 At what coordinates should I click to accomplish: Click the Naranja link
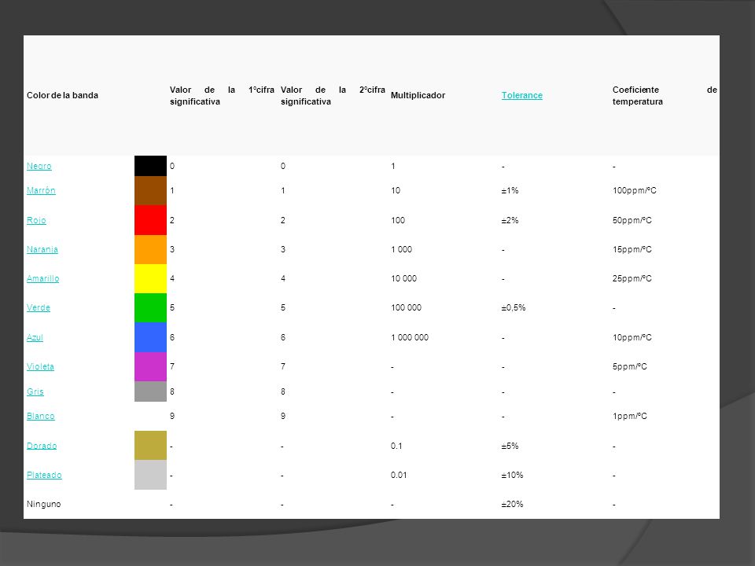point(42,249)
